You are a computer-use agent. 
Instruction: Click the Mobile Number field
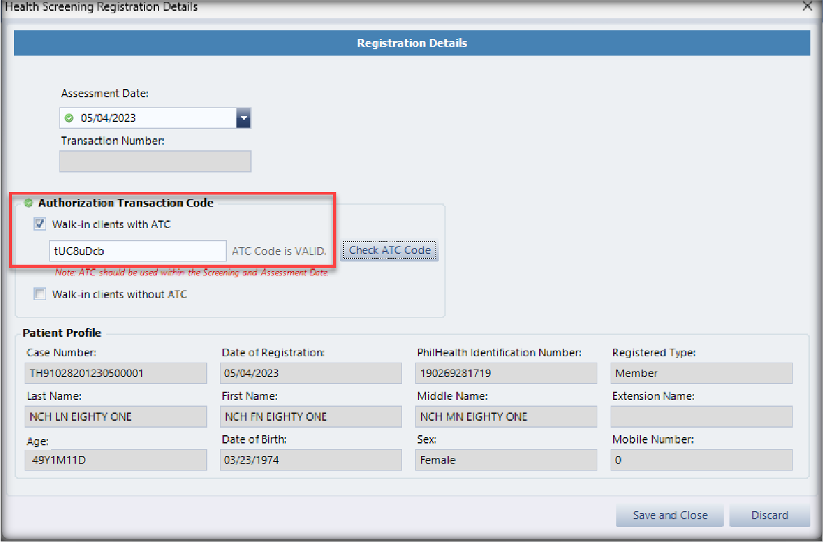coord(701,460)
